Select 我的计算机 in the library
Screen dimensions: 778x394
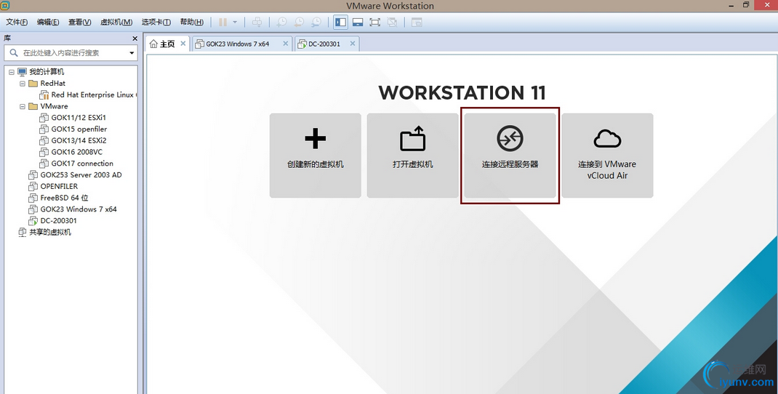pos(46,72)
